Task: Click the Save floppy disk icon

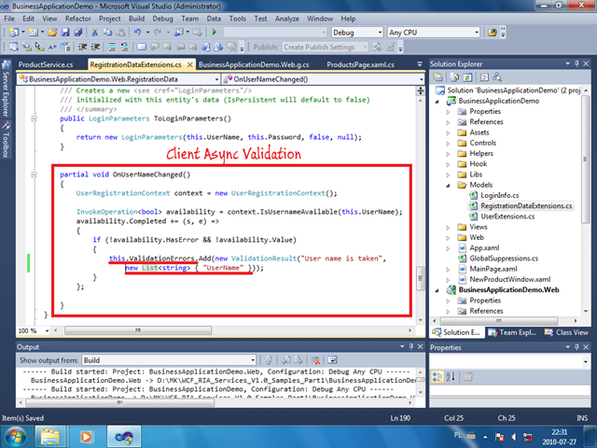Action: point(65,33)
